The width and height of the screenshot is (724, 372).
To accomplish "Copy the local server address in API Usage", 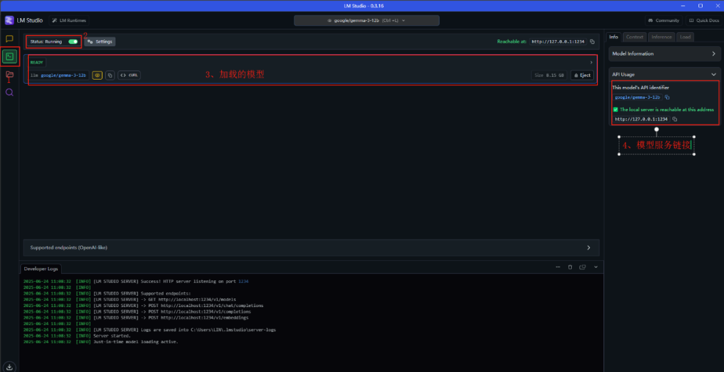I will pyautogui.click(x=674, y=119).
